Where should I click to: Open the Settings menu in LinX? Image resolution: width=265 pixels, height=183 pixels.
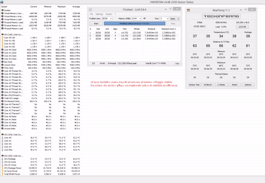(99, 14)
